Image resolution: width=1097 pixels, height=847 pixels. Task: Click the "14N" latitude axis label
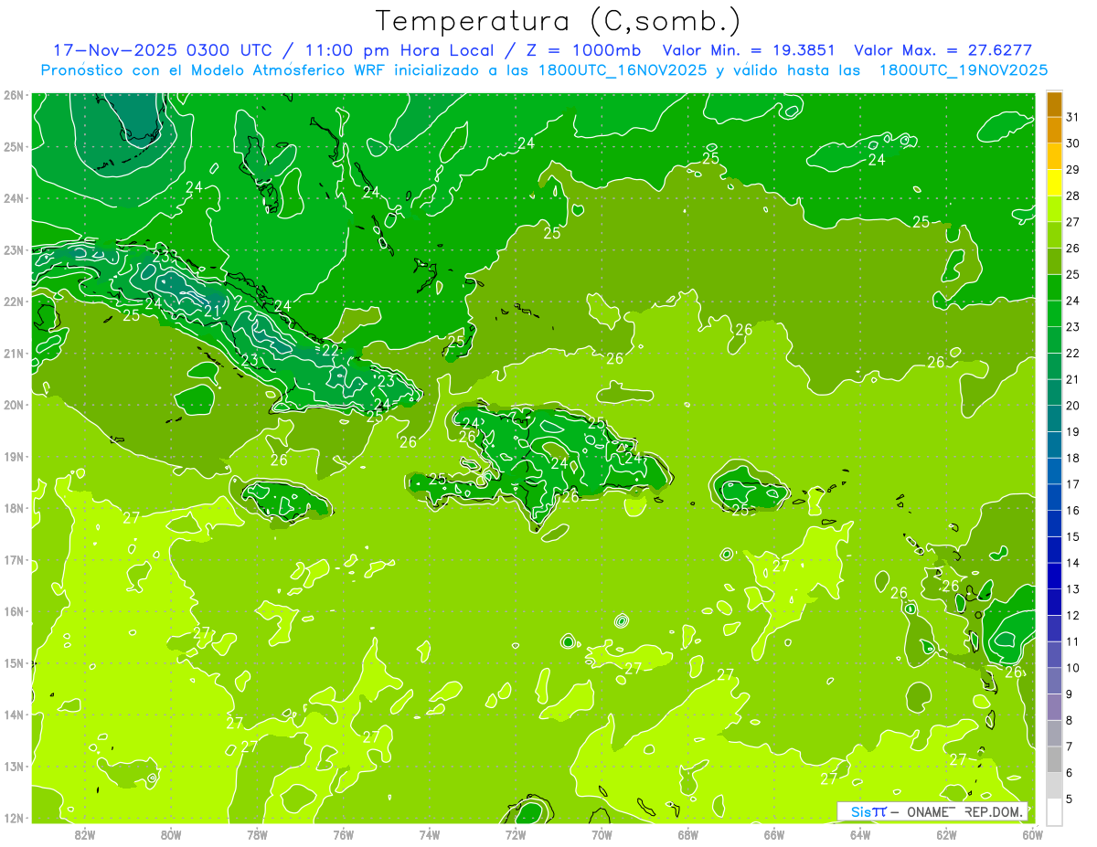coord(14,715)
